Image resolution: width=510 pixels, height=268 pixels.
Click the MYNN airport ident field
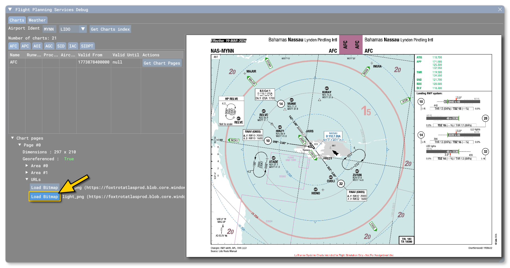click(x=50, y=29)
